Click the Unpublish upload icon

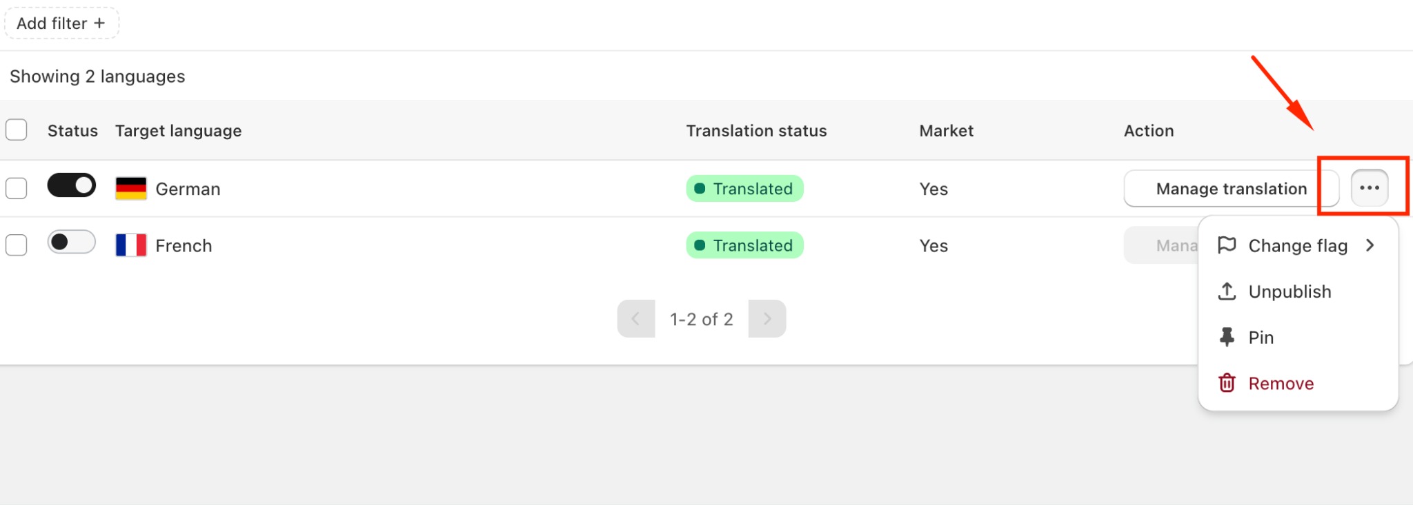click(1227, 291)
